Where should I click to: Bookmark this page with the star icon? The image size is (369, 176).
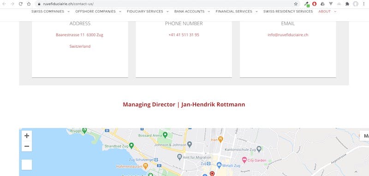296,4
